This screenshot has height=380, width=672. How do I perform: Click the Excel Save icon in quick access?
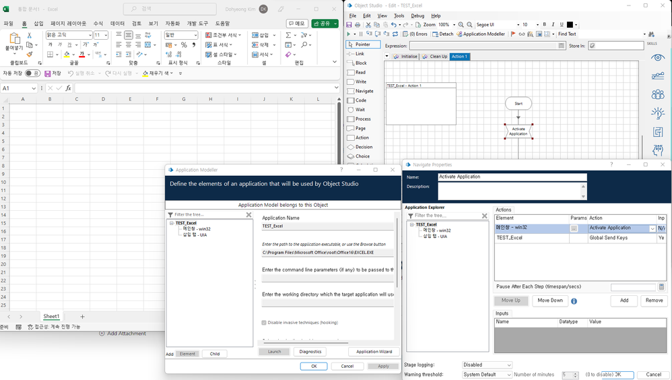tap(48, 73)
